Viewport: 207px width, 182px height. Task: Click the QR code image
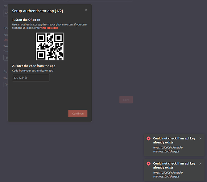pos(50,47)
